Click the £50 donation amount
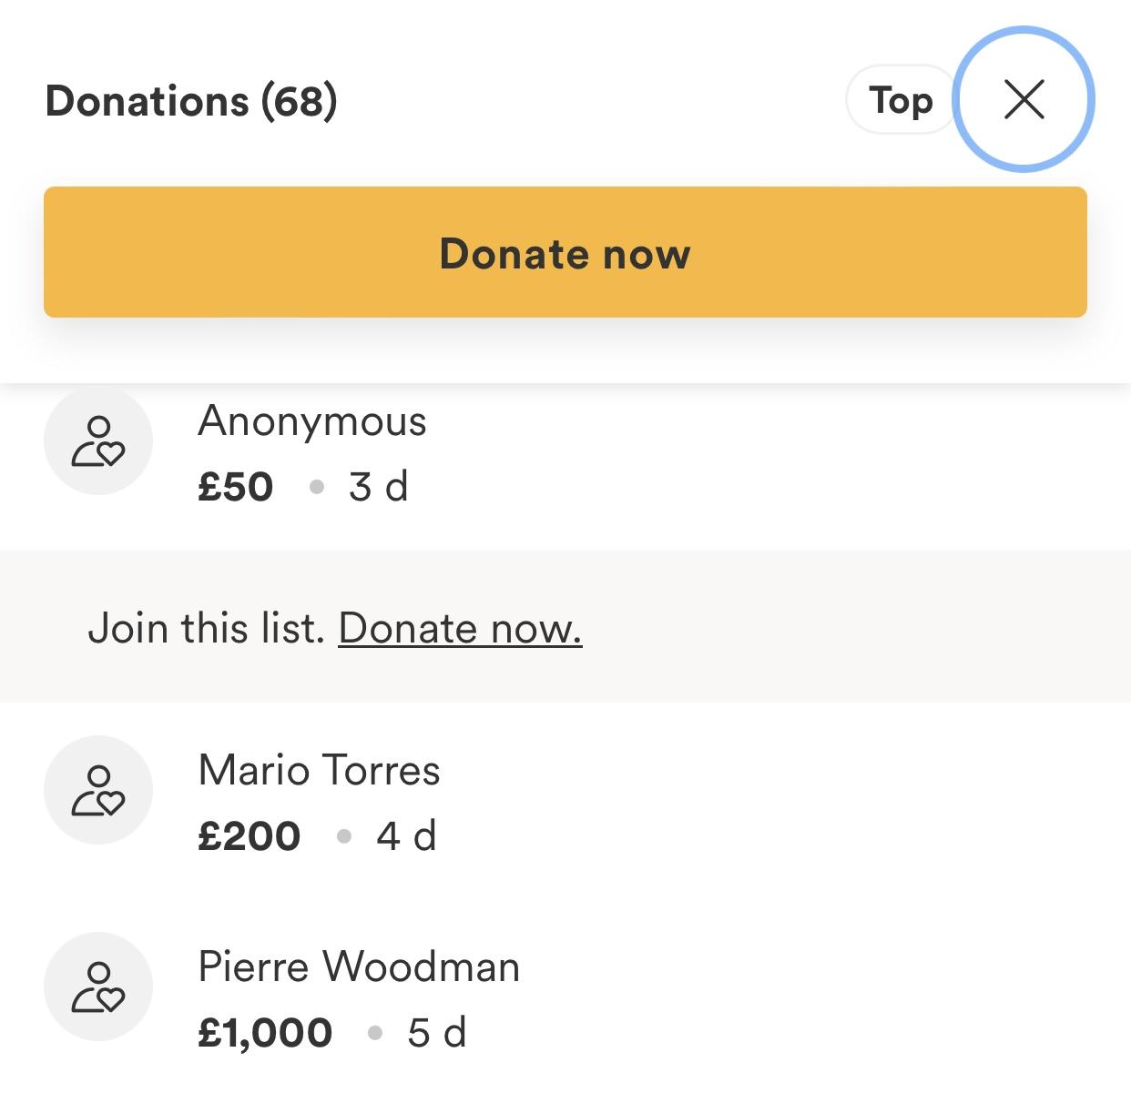This screenshot has width=1131, height=1103. coord(236,487)
